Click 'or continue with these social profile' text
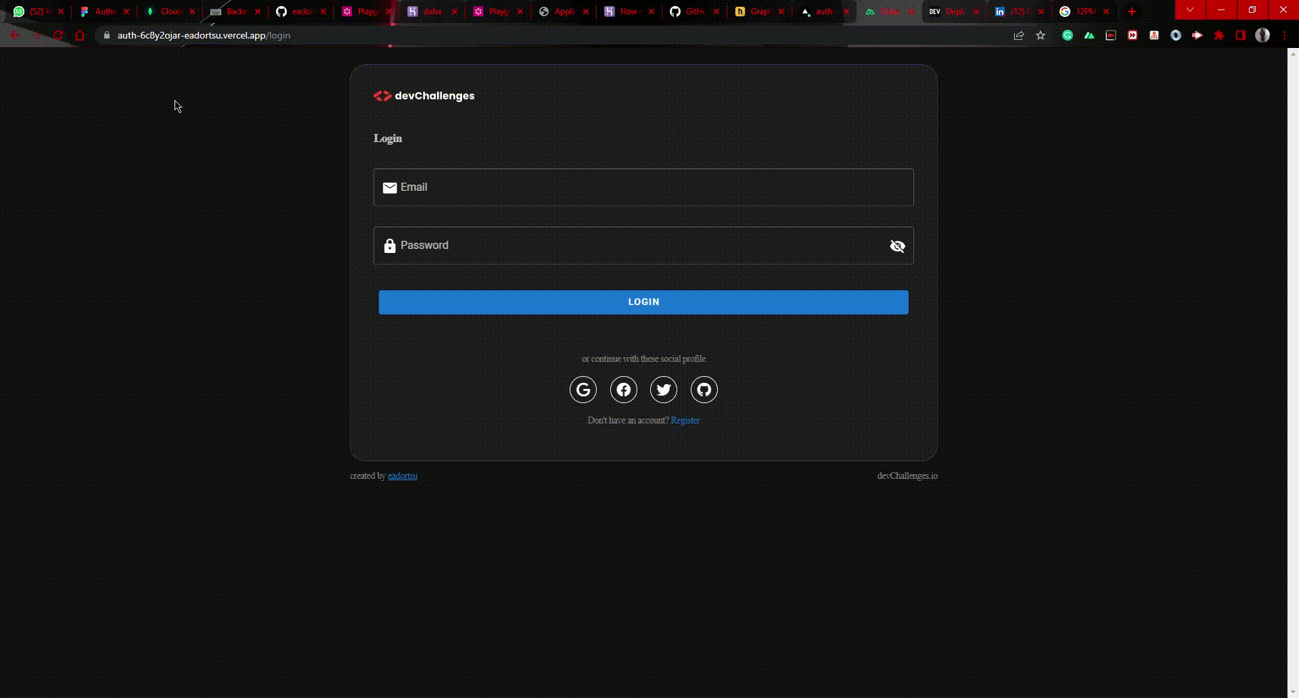This screenshot has width=1299, height=698. 643,359
